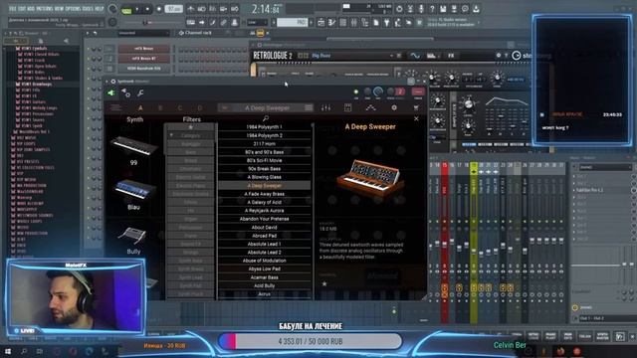This screenshot has height=358, width=637.
Task: Switch to oscillator wave tab in Retrologue
Action: tap(415, 56)
